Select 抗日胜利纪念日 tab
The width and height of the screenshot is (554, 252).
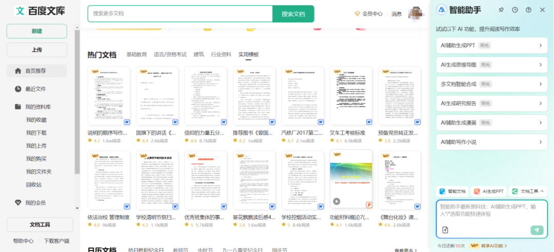[x=146, y=250]
